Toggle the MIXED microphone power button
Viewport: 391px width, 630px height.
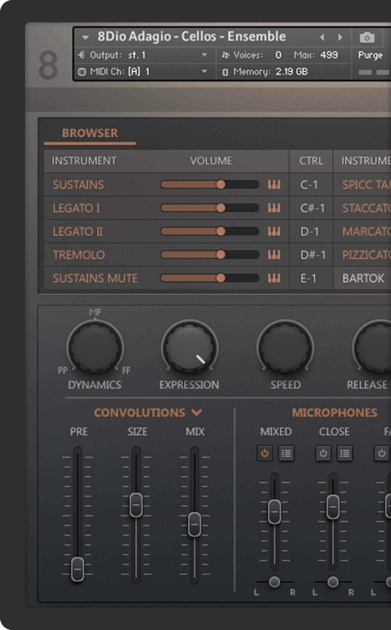[265, 453]
